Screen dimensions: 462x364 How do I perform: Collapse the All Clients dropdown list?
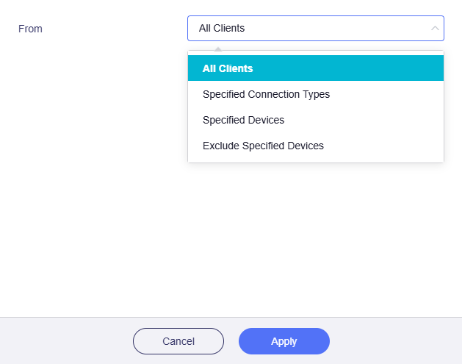pyautogui.click(x=435, y=29)
